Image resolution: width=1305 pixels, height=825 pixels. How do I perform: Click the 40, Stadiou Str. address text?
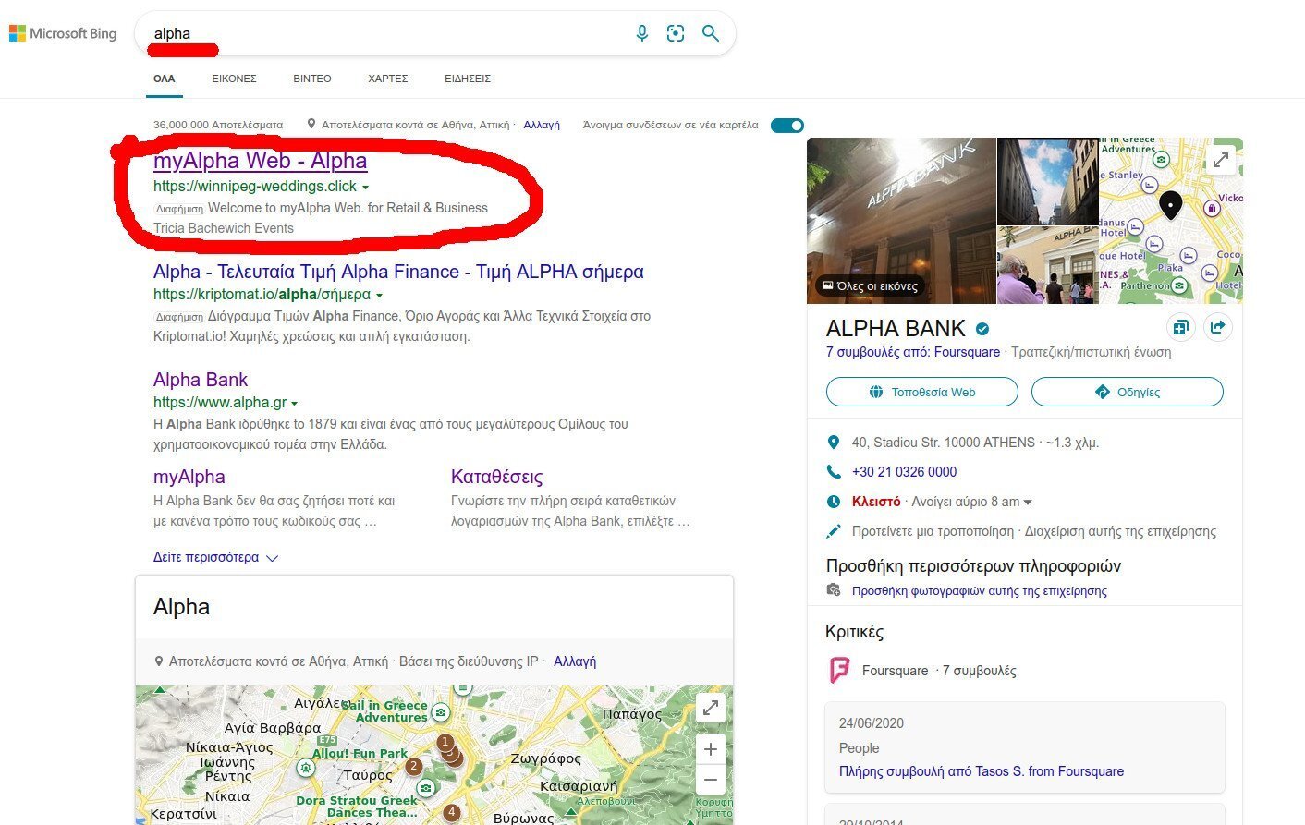[x=944, y=443]
